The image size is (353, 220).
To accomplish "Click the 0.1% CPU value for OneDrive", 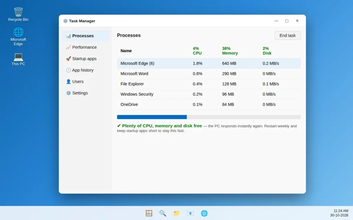I will coord(198,104).
